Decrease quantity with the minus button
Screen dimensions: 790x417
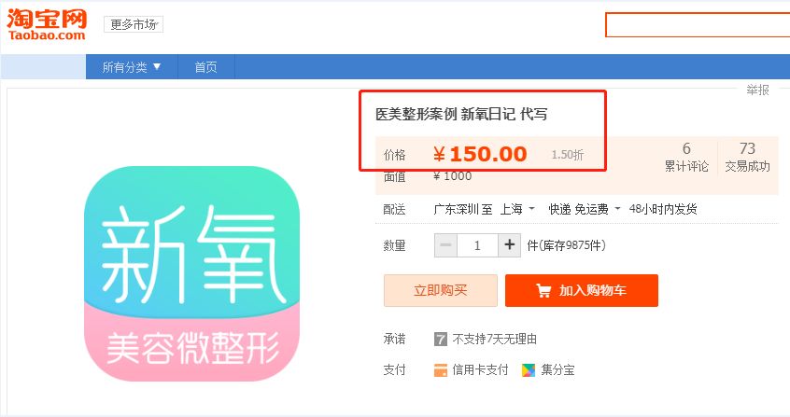(445, 245)
